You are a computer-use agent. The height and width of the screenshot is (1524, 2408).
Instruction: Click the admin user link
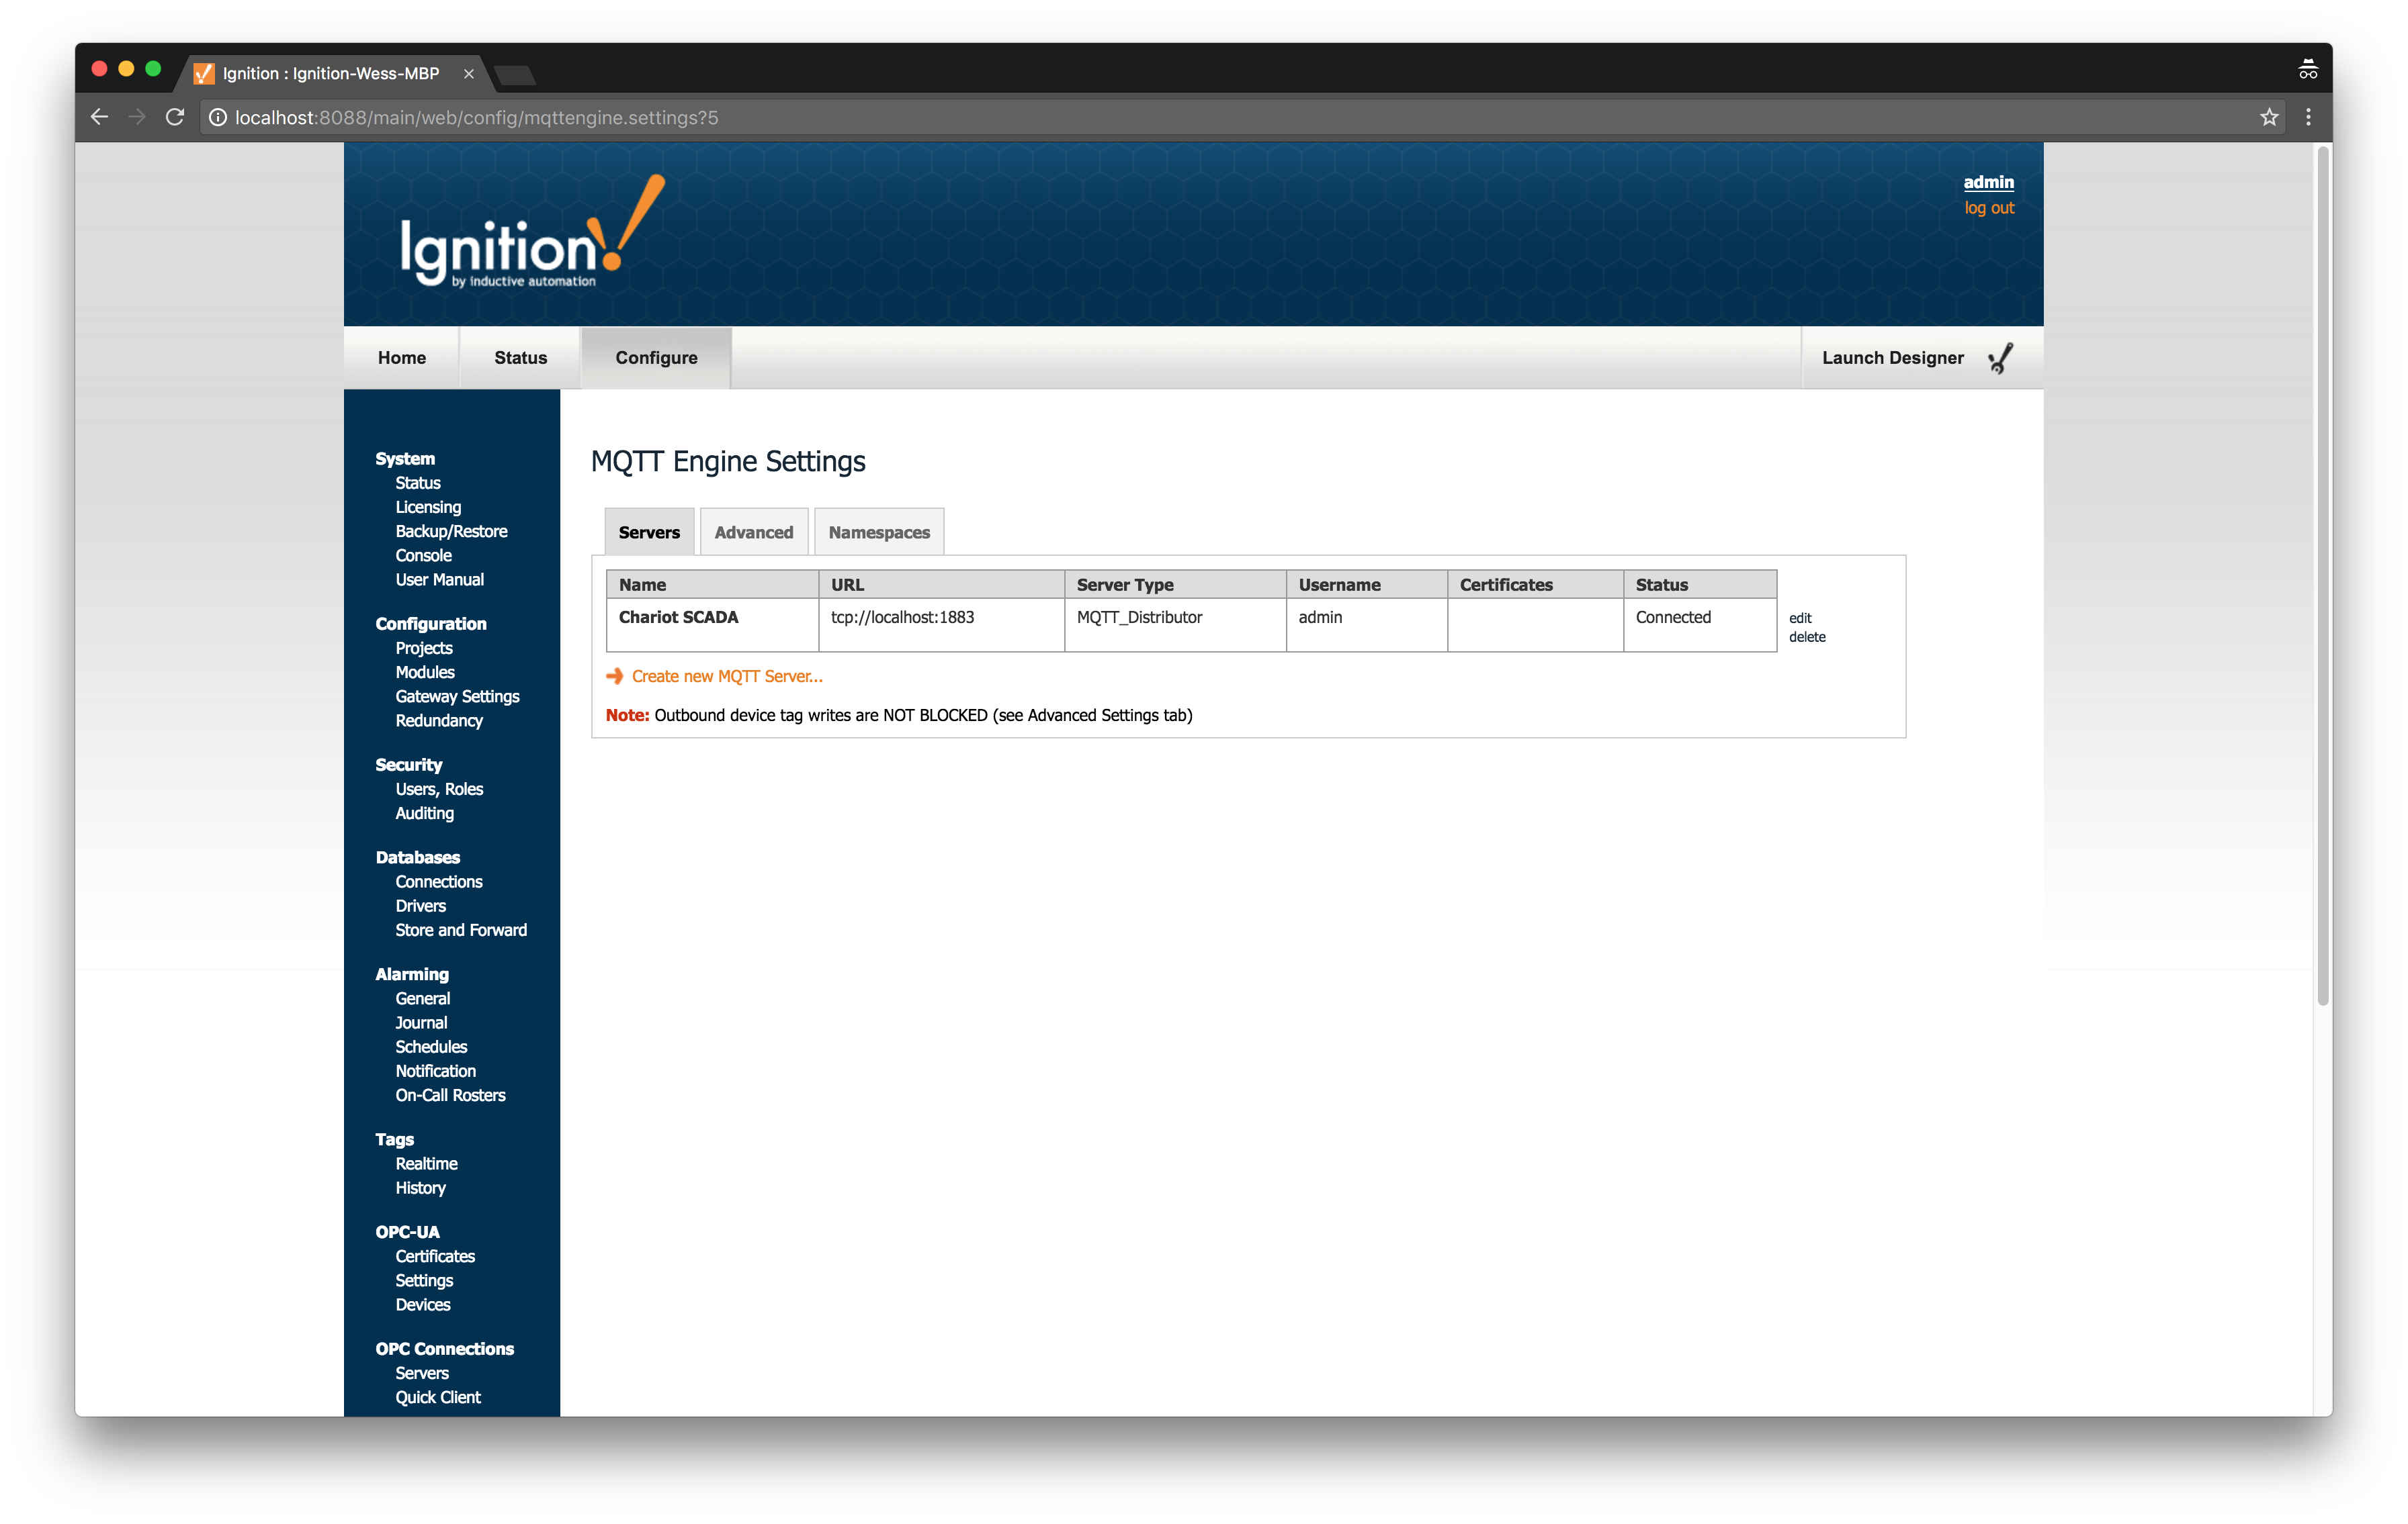[1988, 182]
